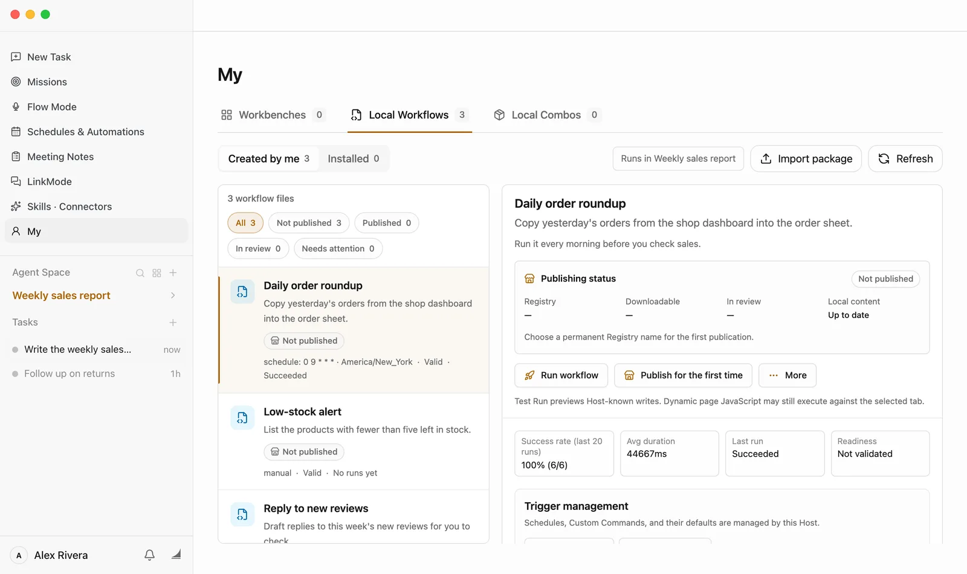
Task: Search the Agent Space
Action: click(140, 273)
